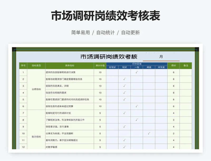211x161 pixels.
Task: Click the 较好 rating header
Action: pyautogui.click(x=124, y=67)
